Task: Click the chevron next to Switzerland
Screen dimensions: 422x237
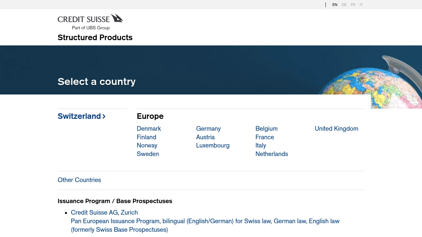Action: (104, 117)
